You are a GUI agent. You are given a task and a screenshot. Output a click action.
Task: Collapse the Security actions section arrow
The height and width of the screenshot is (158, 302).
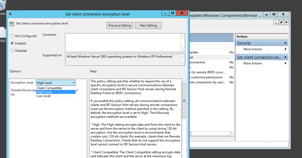pos(285,43)
